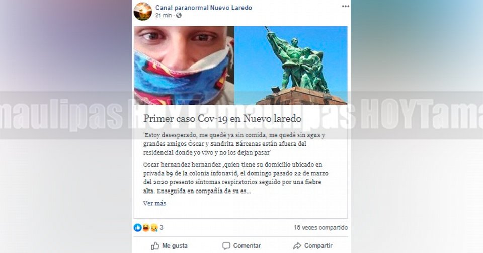
Task: Click the Comentar speech bubble icon
Action: pos(226,246)
